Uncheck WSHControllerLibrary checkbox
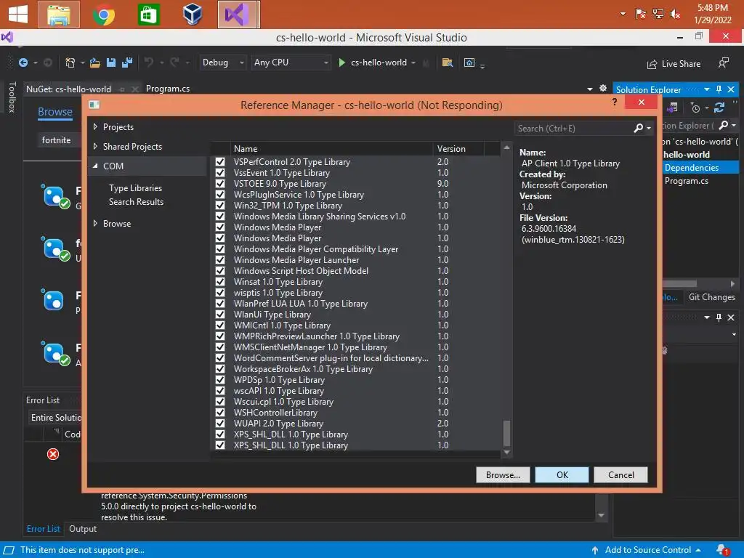744x558 pixels. pos(220,413)
